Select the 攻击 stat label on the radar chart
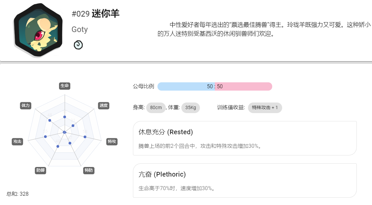Image resolution: width=372 pixels, height=205 pixels. click(17, 142)
